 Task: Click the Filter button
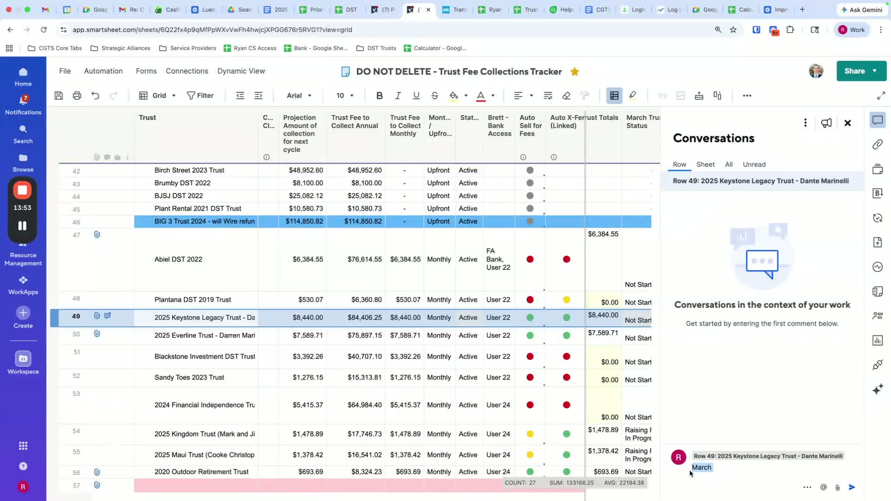tap(200, 96)
